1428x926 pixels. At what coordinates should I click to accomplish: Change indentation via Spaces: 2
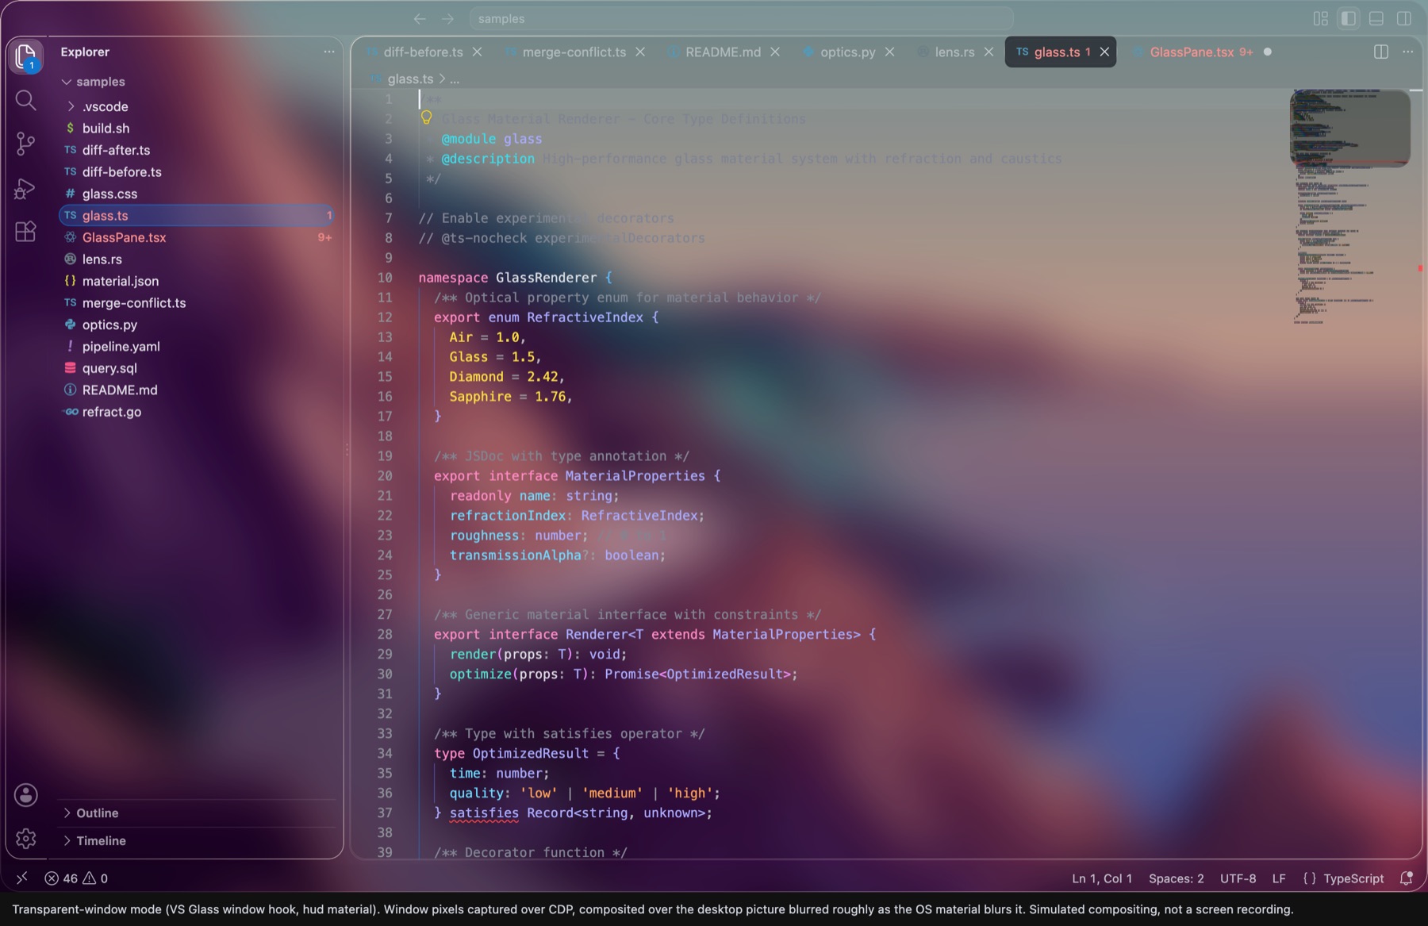click(x=1176, y=878)
